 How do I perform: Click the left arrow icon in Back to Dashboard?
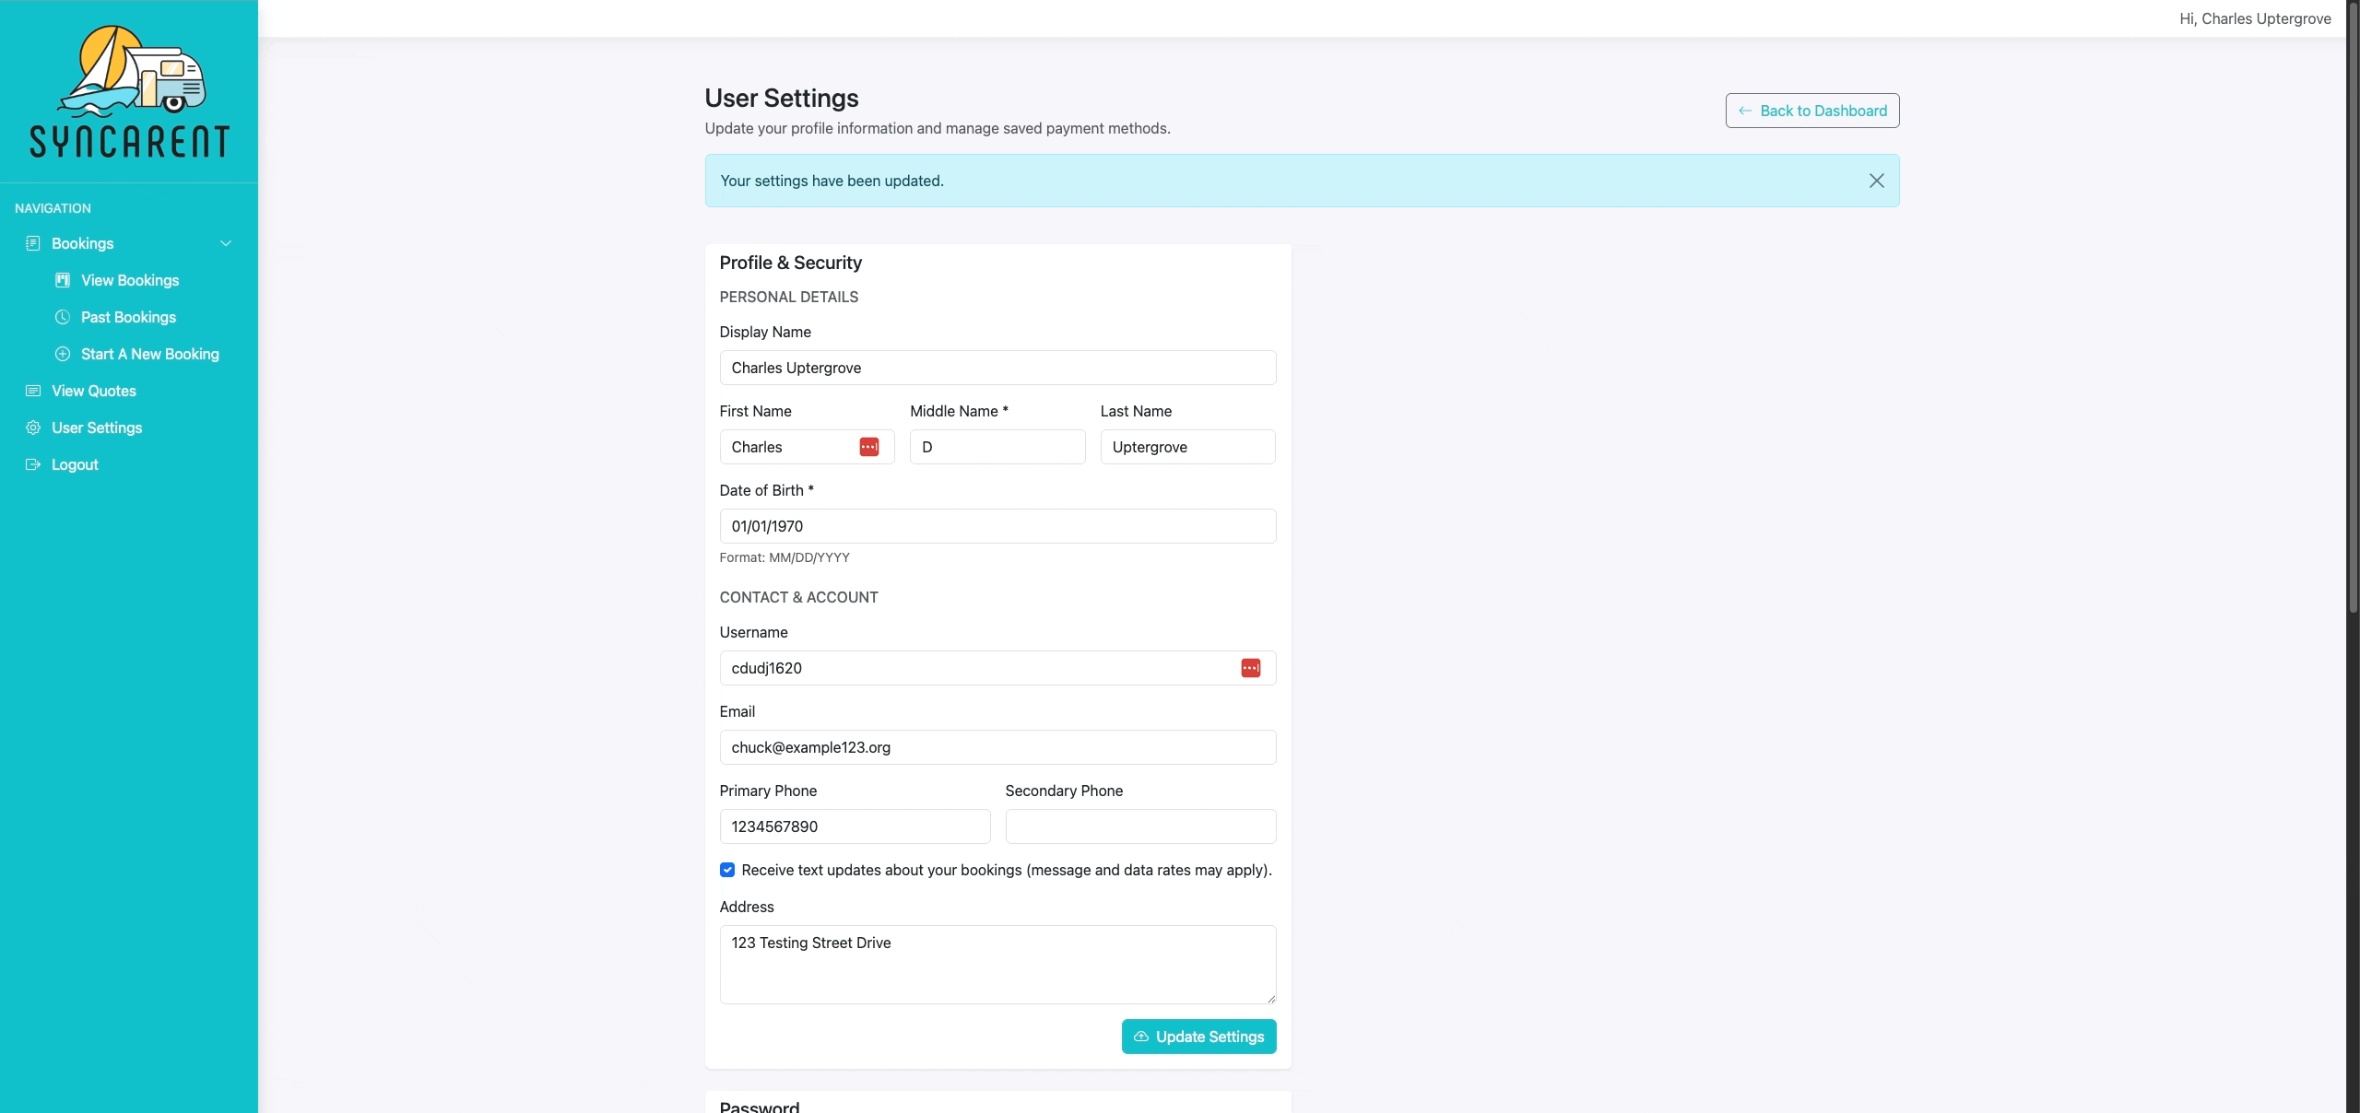[1745, 111]
